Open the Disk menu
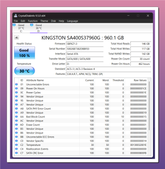Viewport: 165px width, 169px height. tap(53, 21)
